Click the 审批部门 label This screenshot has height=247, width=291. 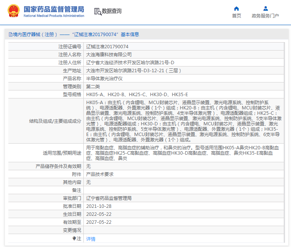[72, 198]
